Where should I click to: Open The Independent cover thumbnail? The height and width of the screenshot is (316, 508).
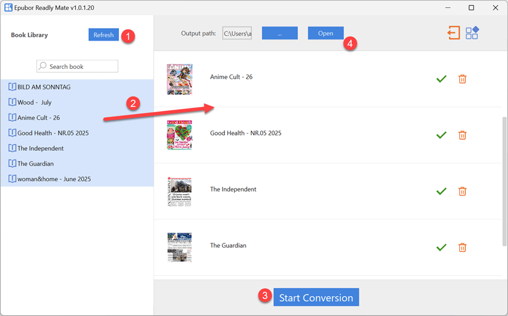tap(179, 192)
